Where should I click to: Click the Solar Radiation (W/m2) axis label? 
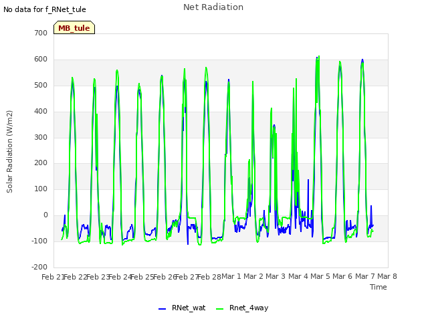click(9, 152)
